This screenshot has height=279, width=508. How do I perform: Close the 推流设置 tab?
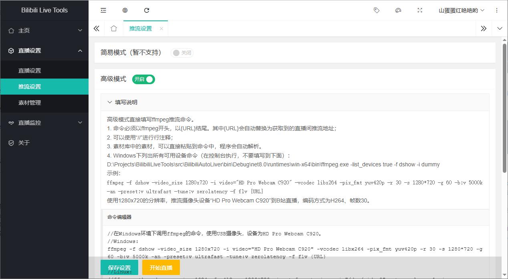pos(161,28)
